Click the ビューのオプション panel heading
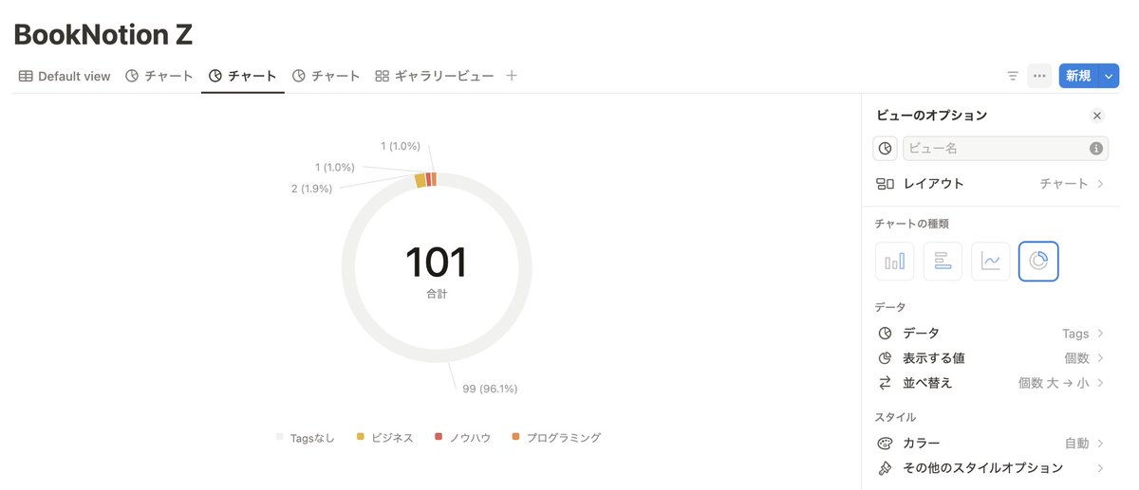1139x490 pixels. pyautogui.click(x=931, y=116)
